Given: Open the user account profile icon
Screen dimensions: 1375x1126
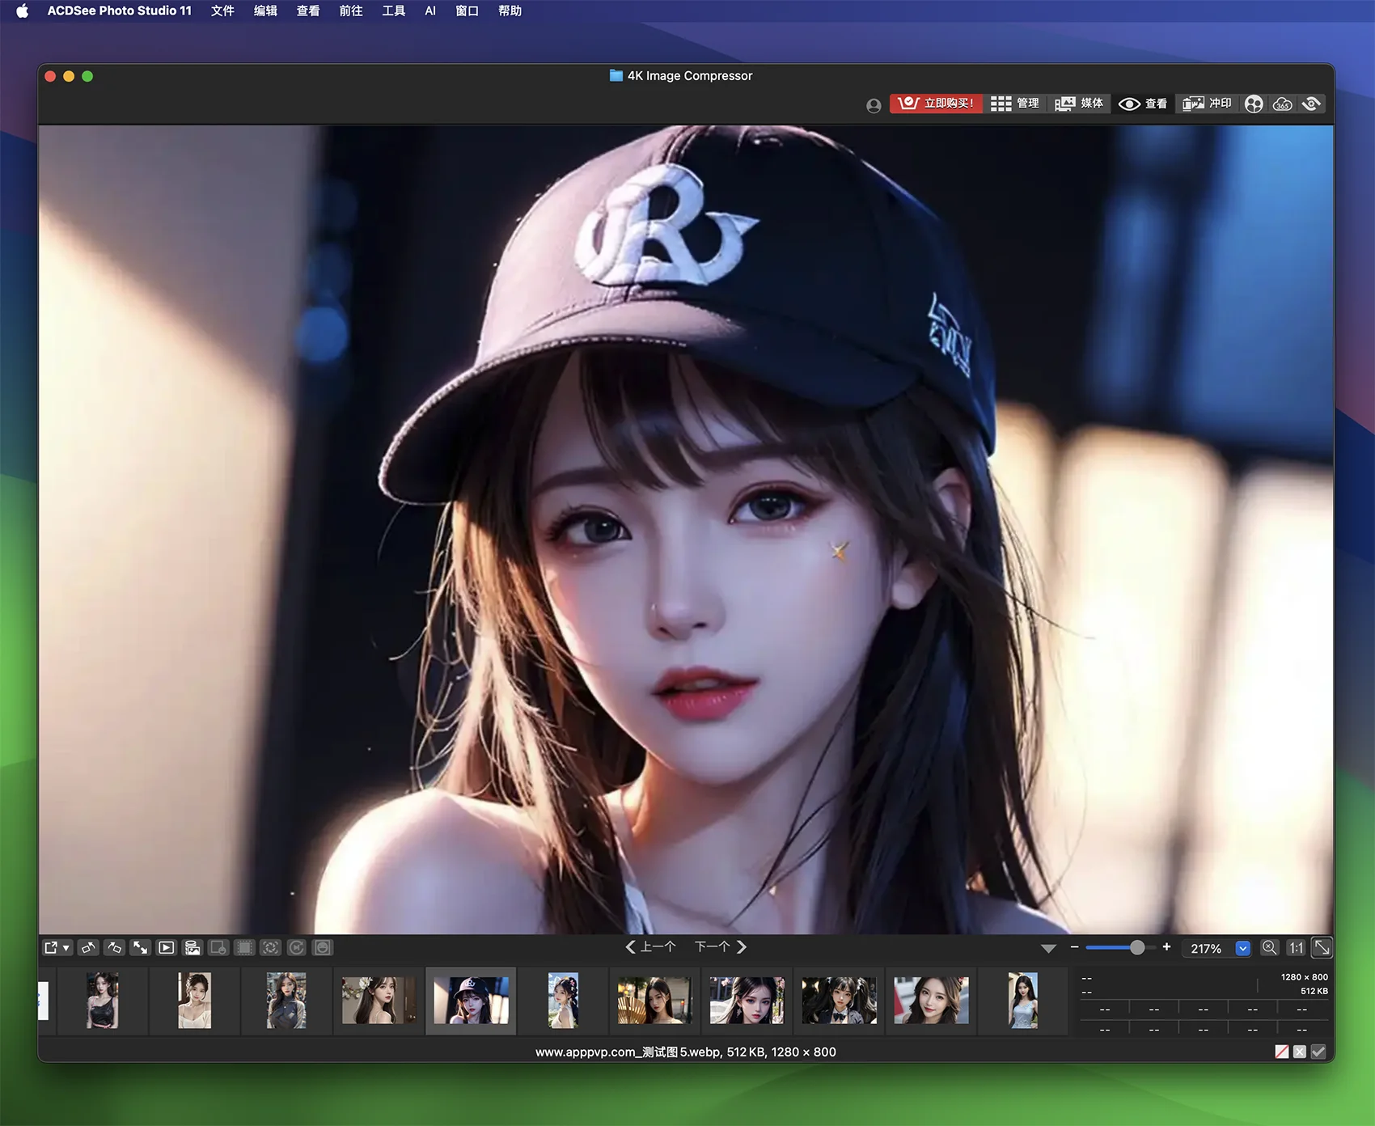Looking at the screenshot, I should 874,105.
